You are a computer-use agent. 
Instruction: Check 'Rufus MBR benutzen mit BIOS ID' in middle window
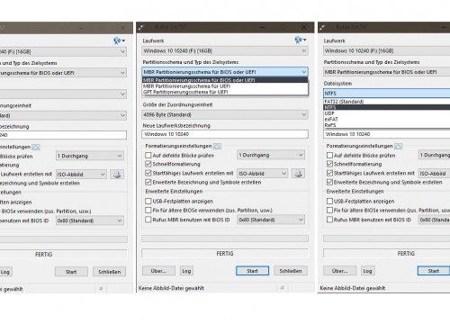[x=148, y=220]
